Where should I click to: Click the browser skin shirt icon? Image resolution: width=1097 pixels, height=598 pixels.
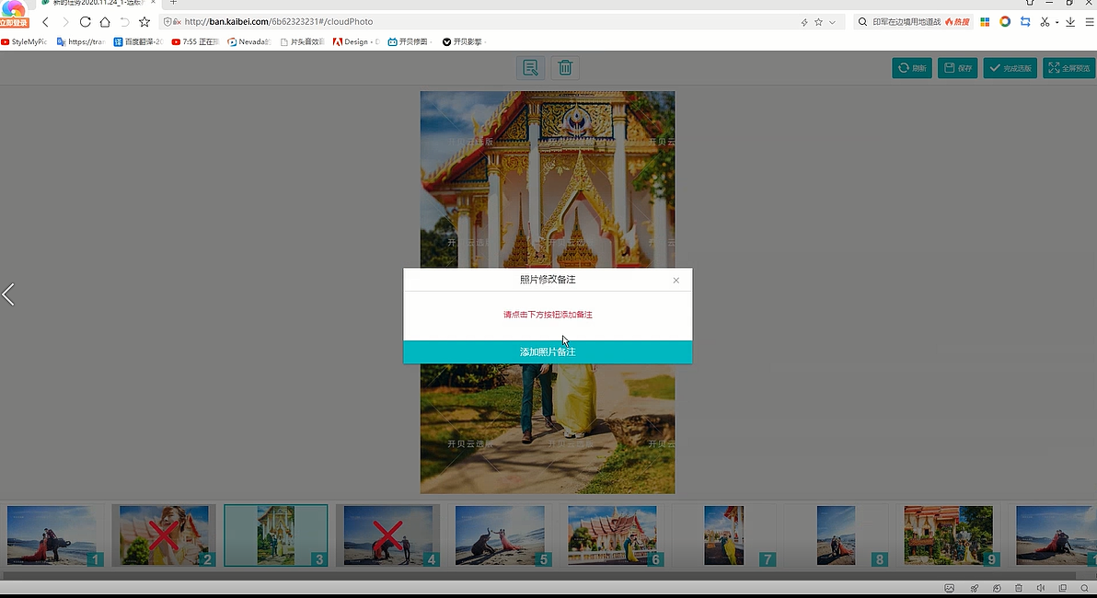coord(1029,3)
